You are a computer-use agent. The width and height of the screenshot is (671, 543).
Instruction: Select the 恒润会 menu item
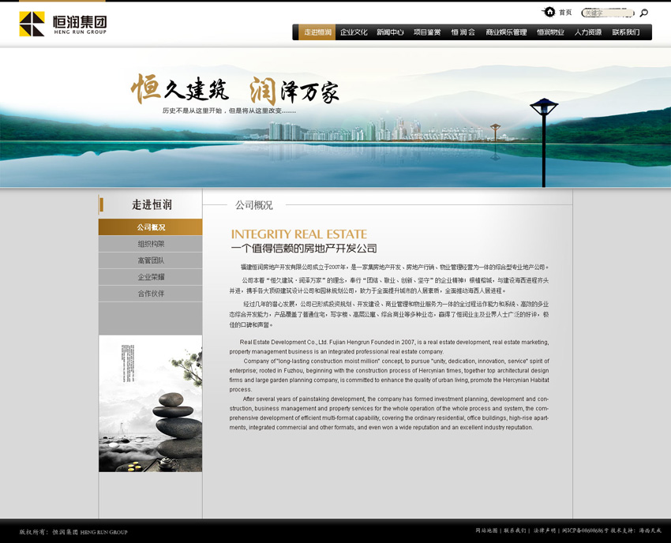463,32
